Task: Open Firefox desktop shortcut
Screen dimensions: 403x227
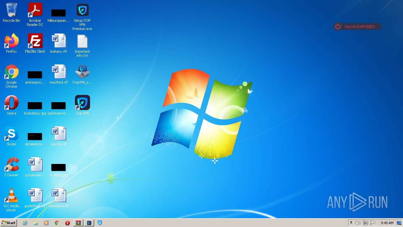Action: (11, 44)
